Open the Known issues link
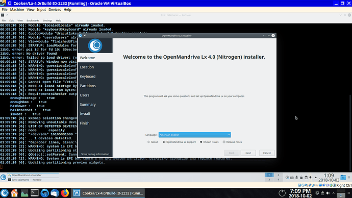 coord(209,142)
